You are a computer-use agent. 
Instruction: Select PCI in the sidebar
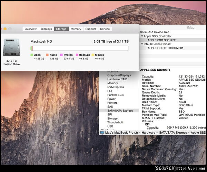(110, 91)
